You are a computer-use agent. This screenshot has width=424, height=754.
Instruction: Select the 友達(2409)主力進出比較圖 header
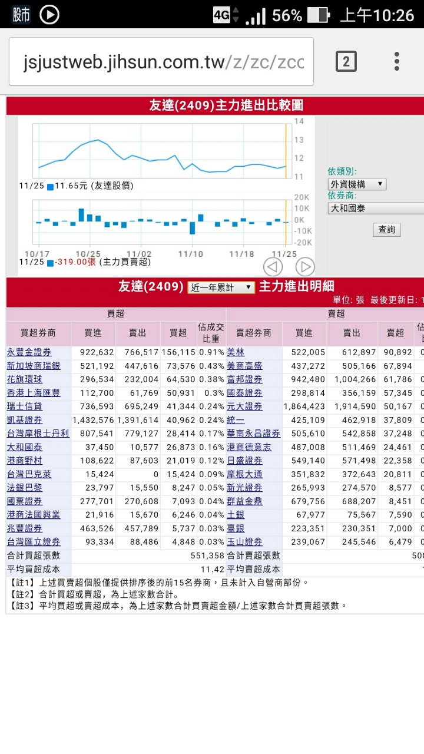coord(226,105)
